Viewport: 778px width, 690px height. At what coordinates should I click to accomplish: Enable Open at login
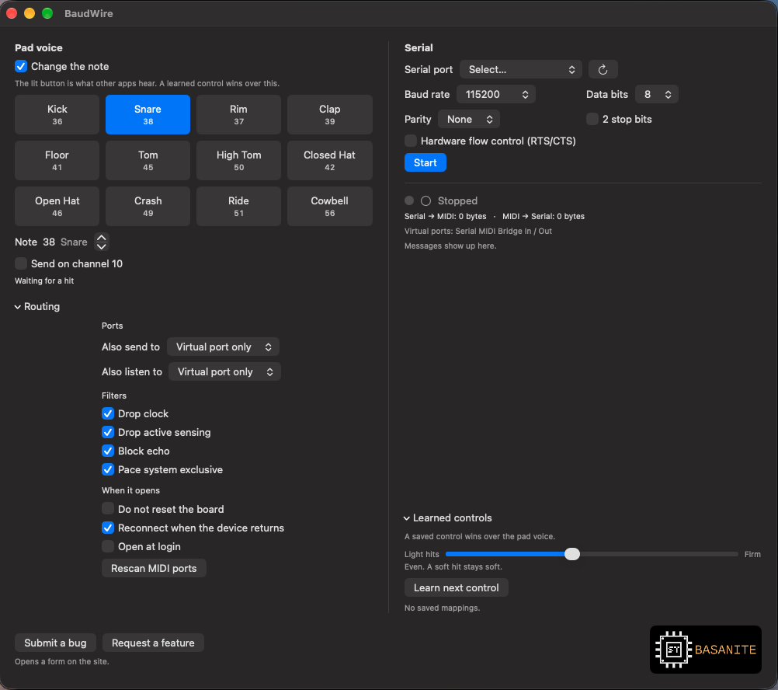pos(108,546)
